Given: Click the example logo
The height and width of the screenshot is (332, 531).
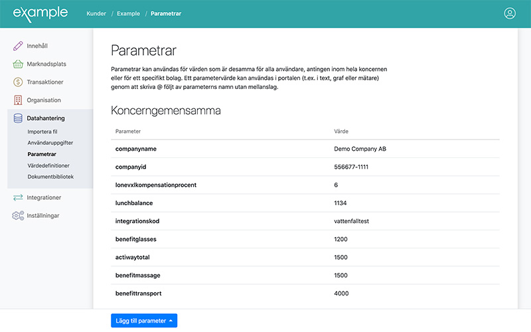Looking at the screenshot, I should click(40, 14).
